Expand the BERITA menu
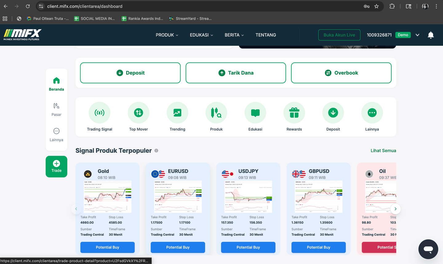 [234, 35]
